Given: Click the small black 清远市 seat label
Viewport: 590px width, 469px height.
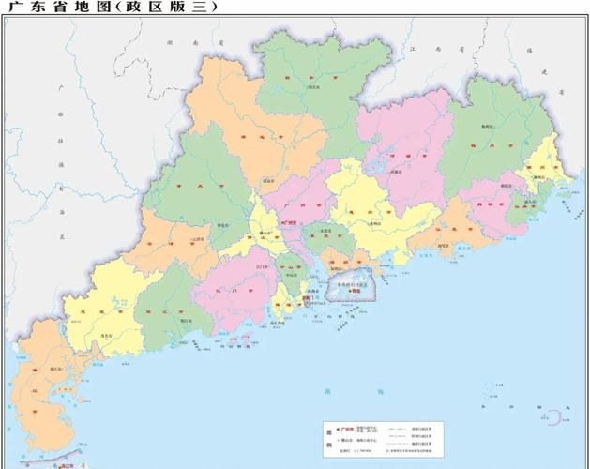Looking at the screenshot, I should pos(268,181).
